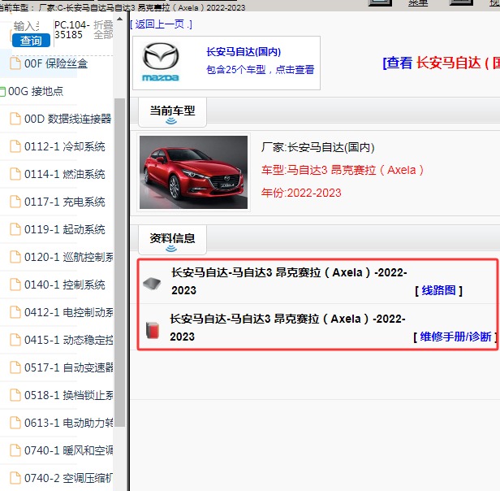
Task: Open 0120-1 巡航控制 entry
Action: [x=68, y=257]
